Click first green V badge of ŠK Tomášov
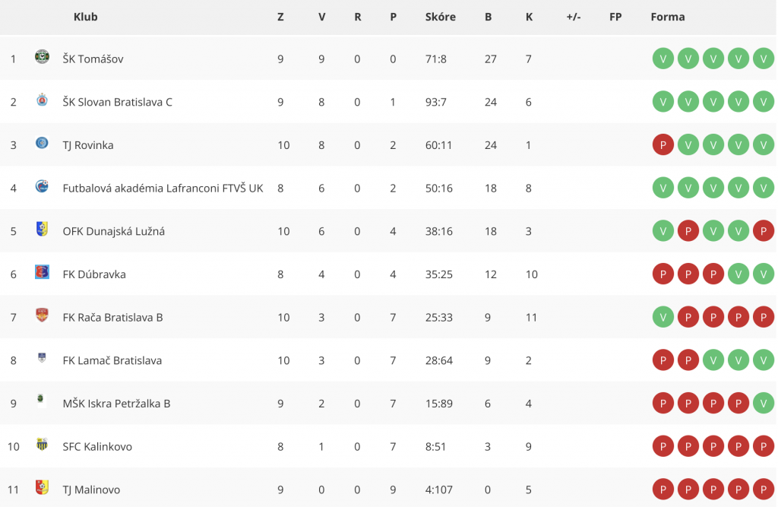 point(663,59)
